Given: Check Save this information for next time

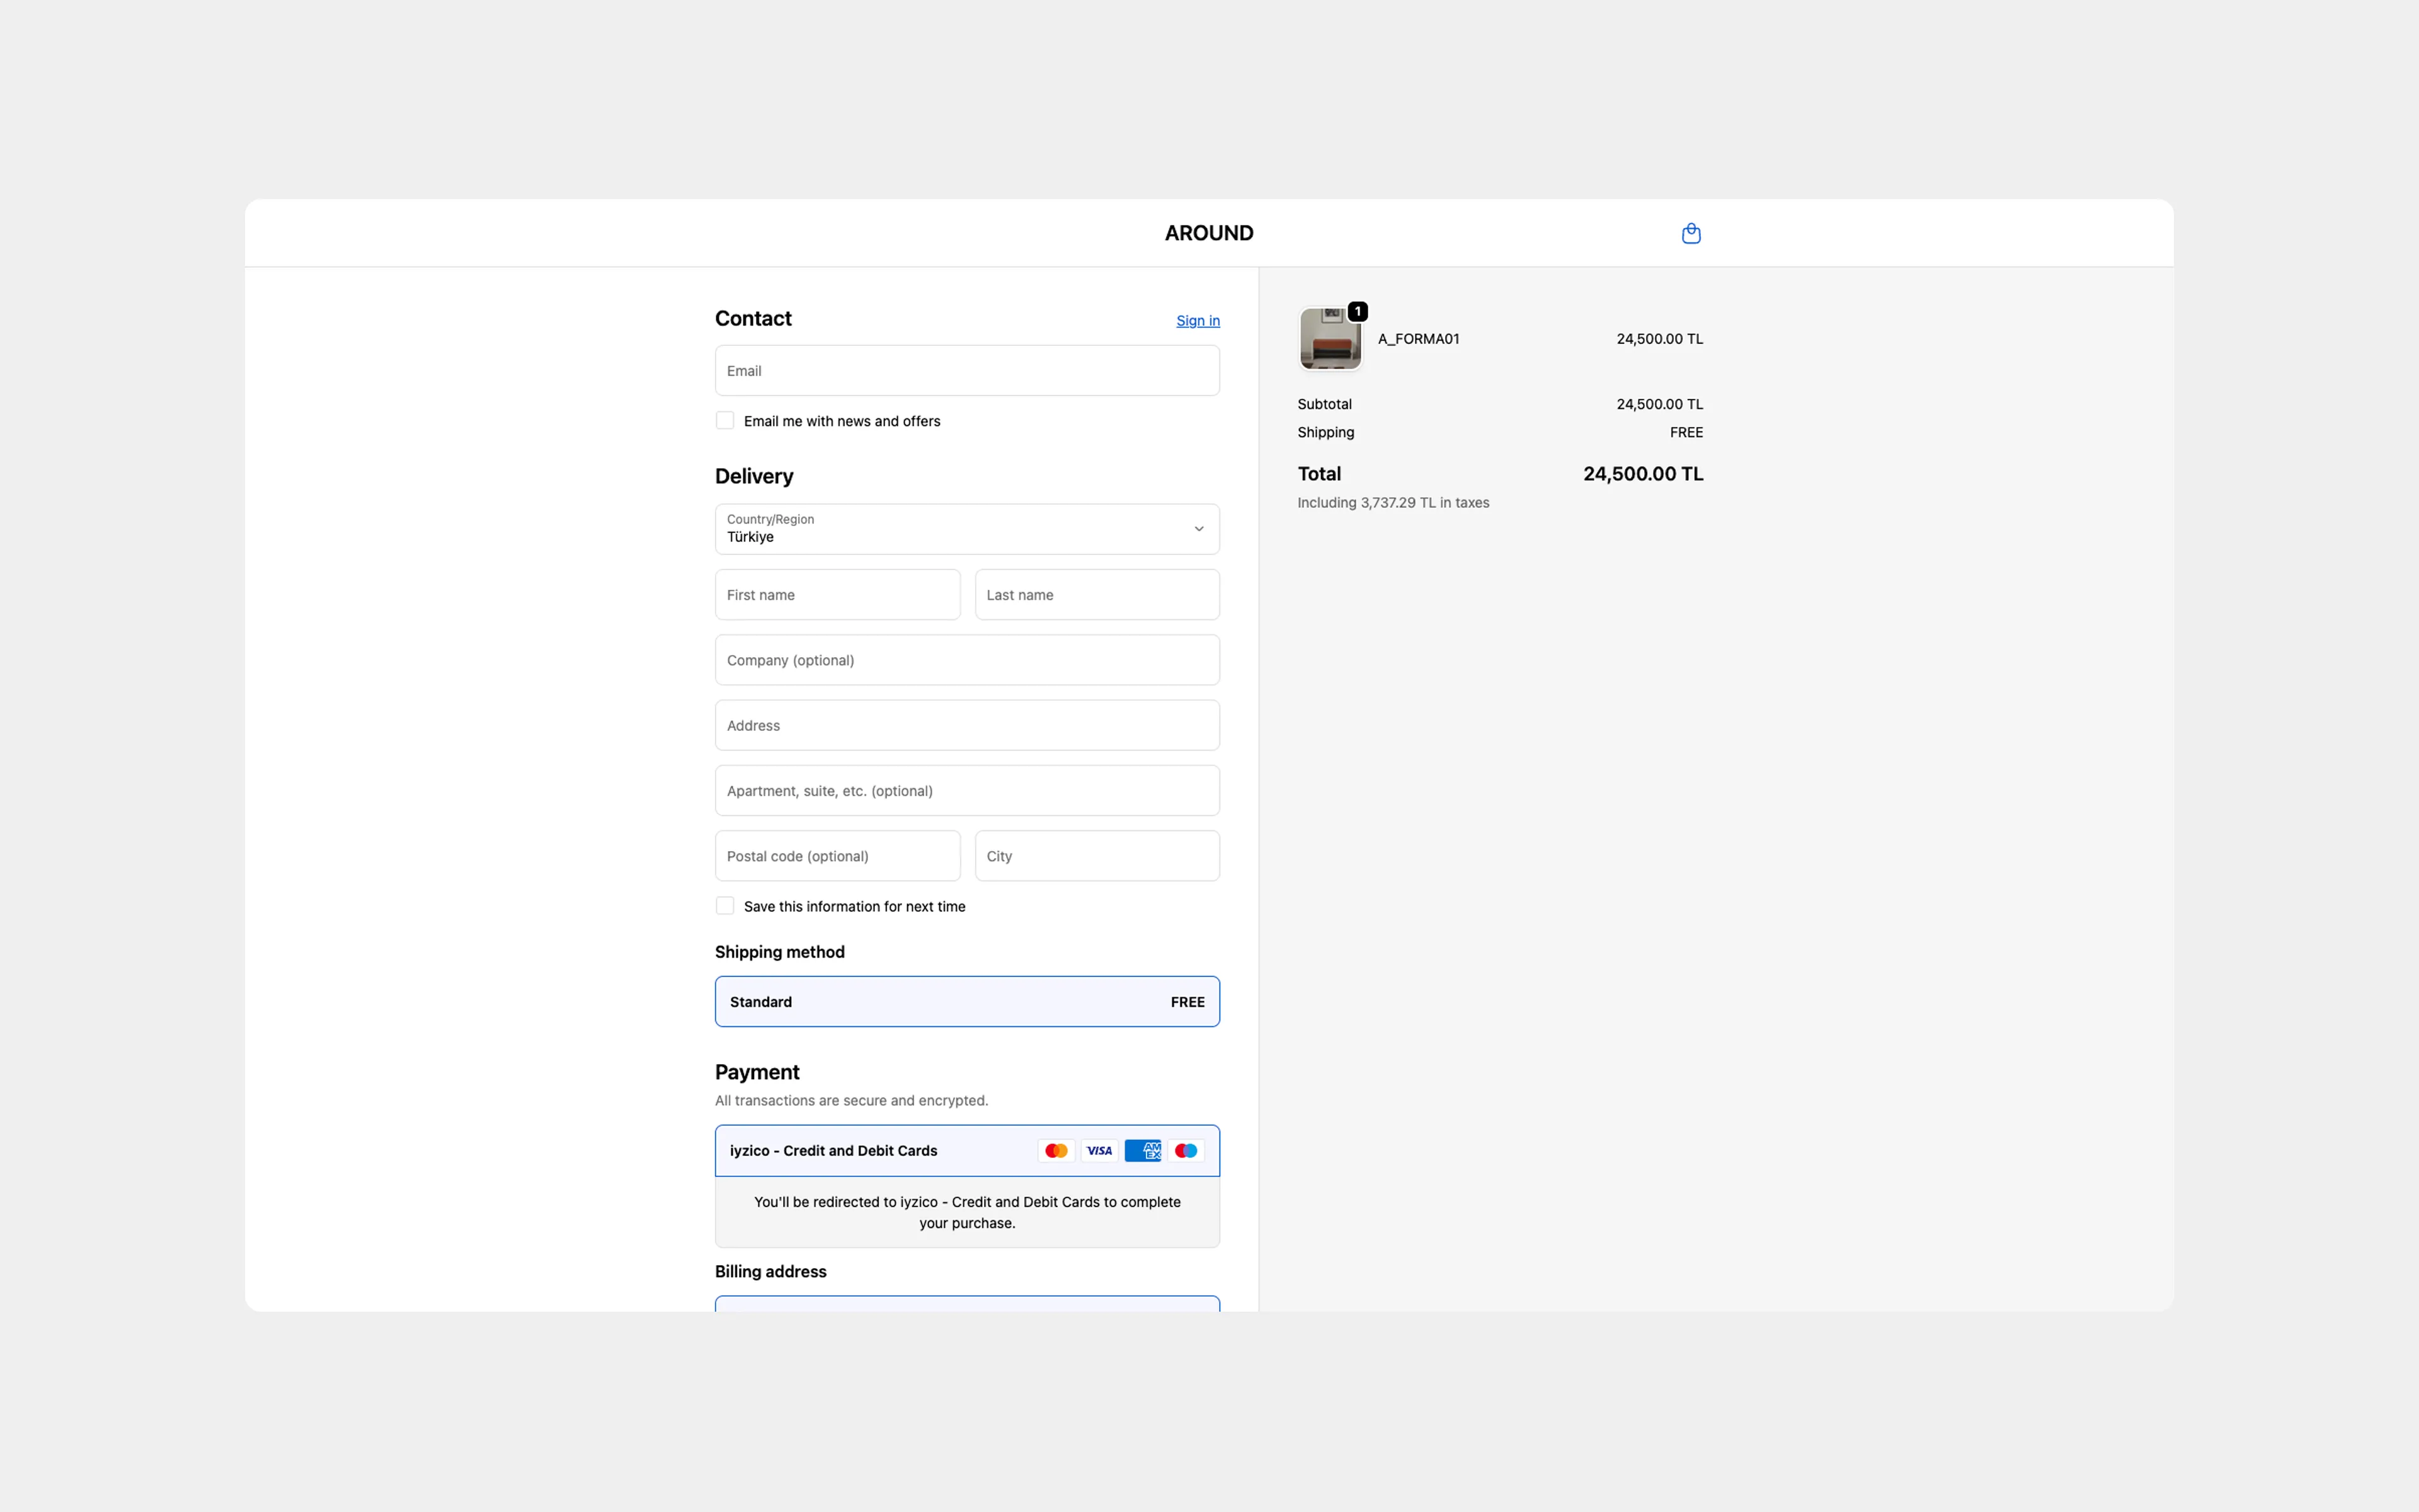Looking at the screenshot, I should (724, 906).
